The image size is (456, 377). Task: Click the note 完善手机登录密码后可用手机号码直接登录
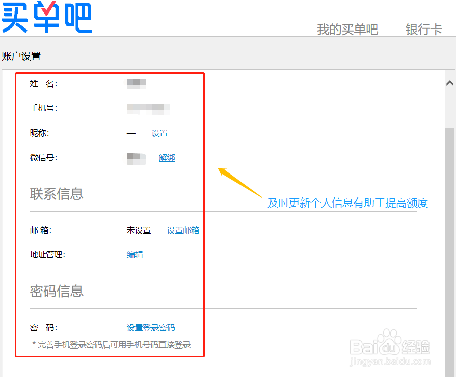coord(112,345)
